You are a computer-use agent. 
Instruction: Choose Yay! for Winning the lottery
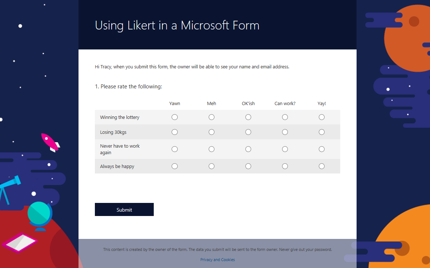pyautogui.click(x=322, y=117)
